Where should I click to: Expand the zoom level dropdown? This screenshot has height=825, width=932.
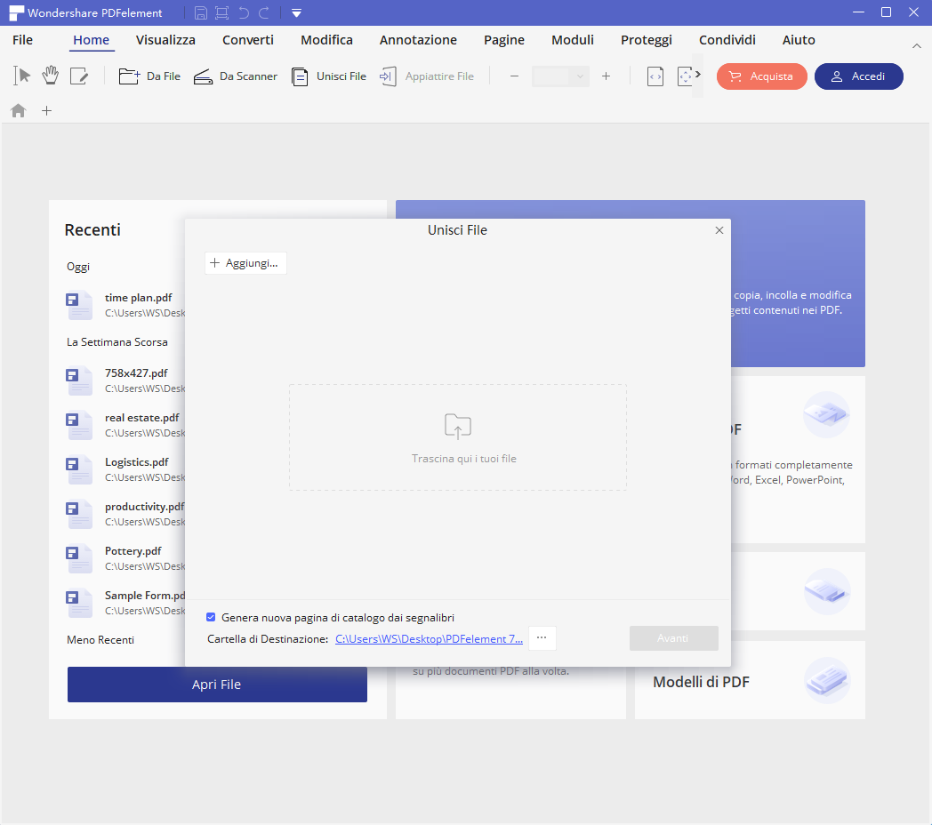click(580, 76)
